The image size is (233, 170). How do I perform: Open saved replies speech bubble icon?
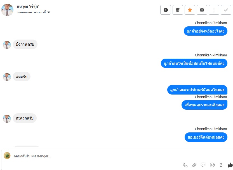[x=203, y=165]
